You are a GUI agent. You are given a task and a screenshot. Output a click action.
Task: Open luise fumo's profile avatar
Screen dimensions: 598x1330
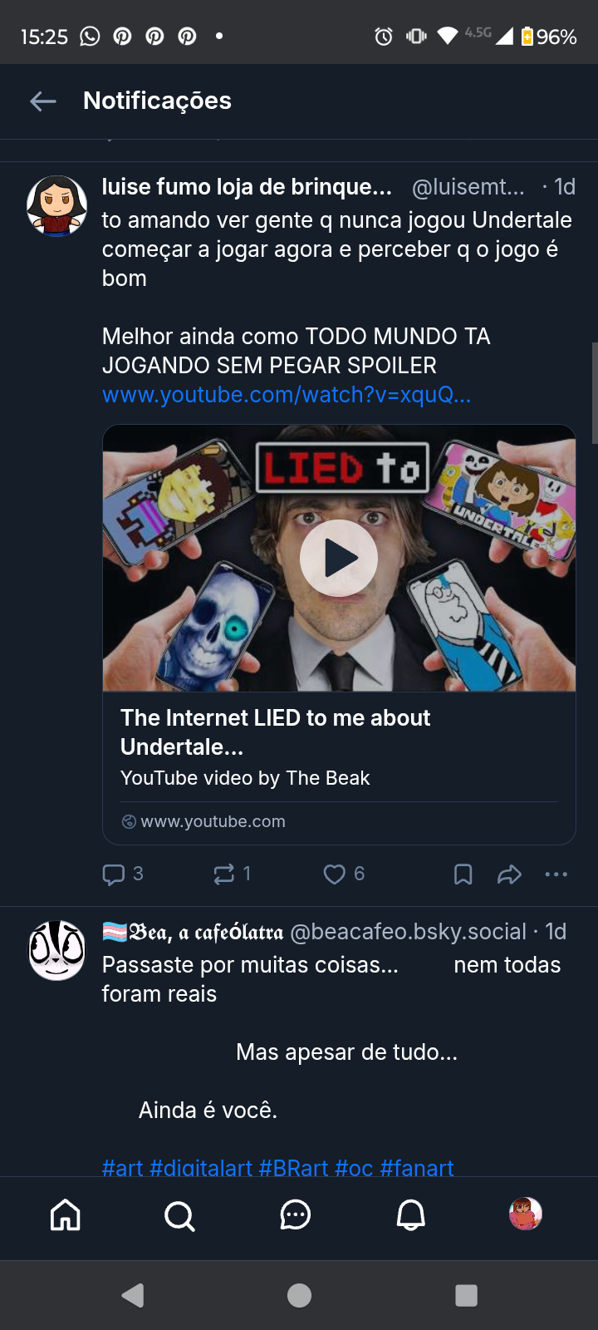(57, 205)
